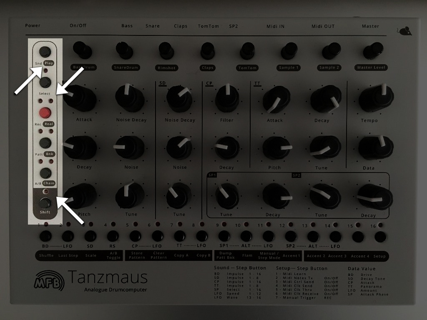This screenshot has width=427, height=320.
Task: Push the Patt/Bnk button
Action: coord(45,143)
